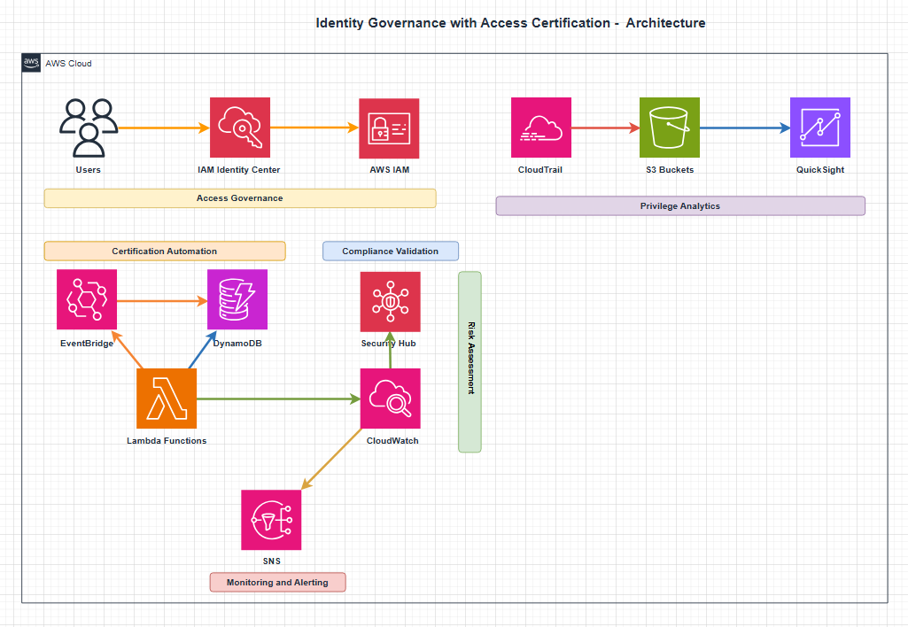This screenshot has width=908, height=627.
Task: Click the Lambda Functions icon
Action: click(x=167, y=399)
